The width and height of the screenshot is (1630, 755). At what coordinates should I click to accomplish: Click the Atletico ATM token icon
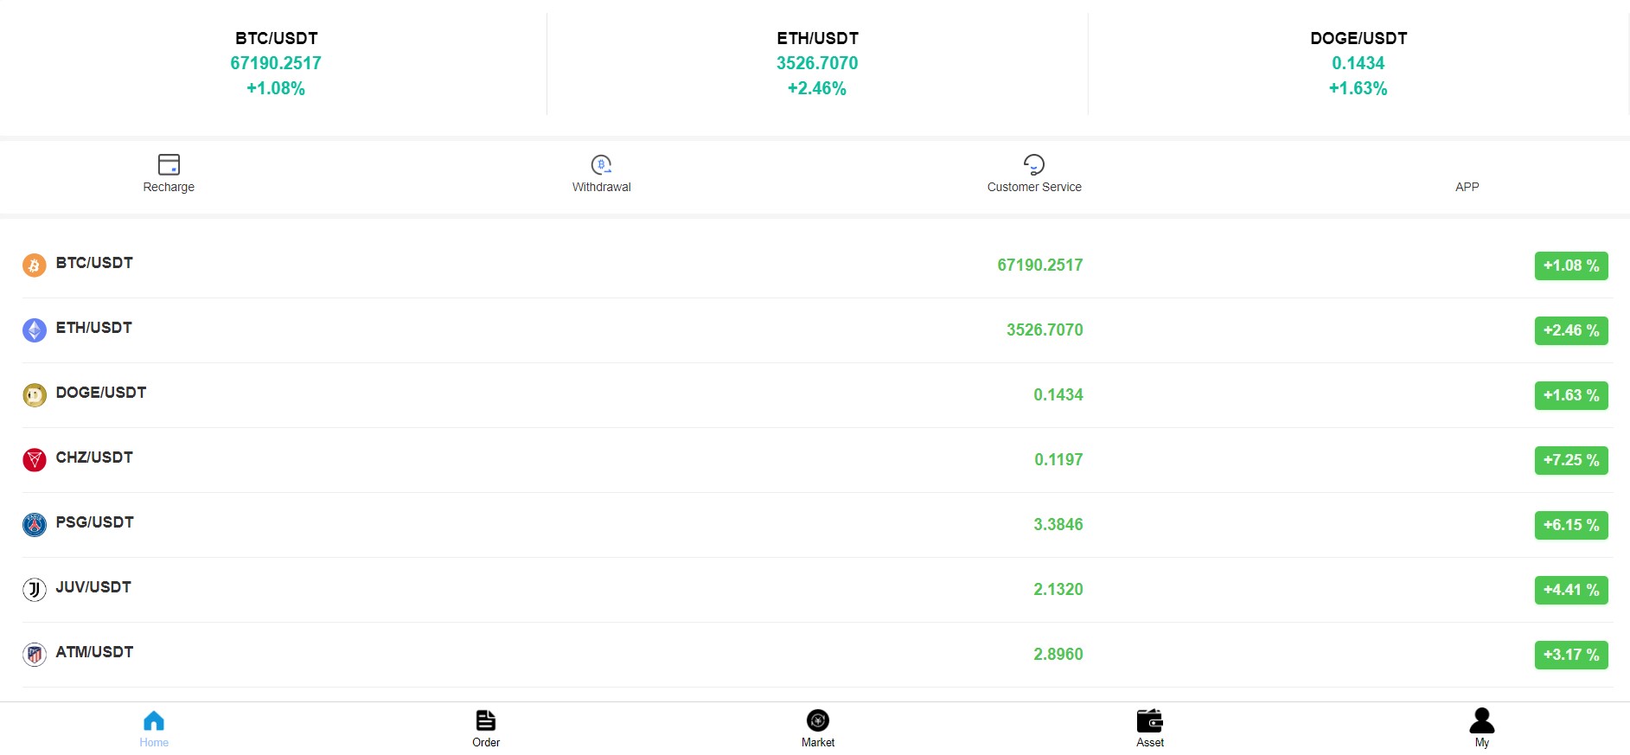(x=35, y=655)
